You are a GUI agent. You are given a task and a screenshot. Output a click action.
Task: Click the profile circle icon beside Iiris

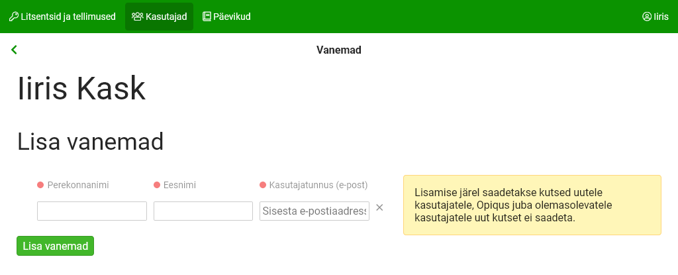point(647,17)
